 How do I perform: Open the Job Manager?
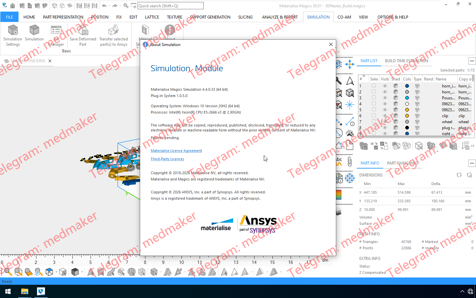point(56,35)
